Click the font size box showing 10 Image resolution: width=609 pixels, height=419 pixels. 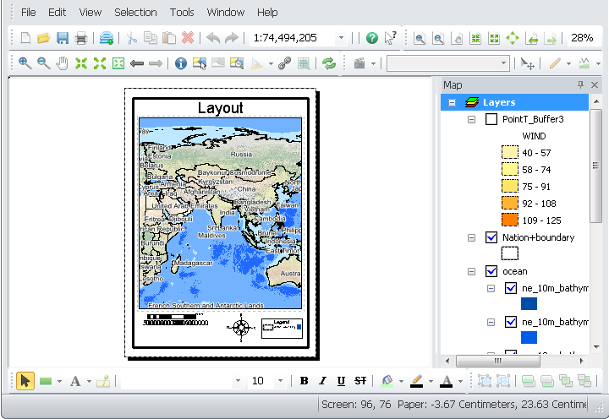pyautogui.click(x=258, y=381)
